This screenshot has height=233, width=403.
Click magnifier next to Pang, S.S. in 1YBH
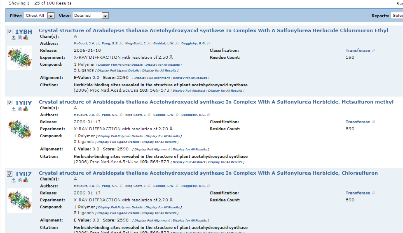[x=121, y=44]
